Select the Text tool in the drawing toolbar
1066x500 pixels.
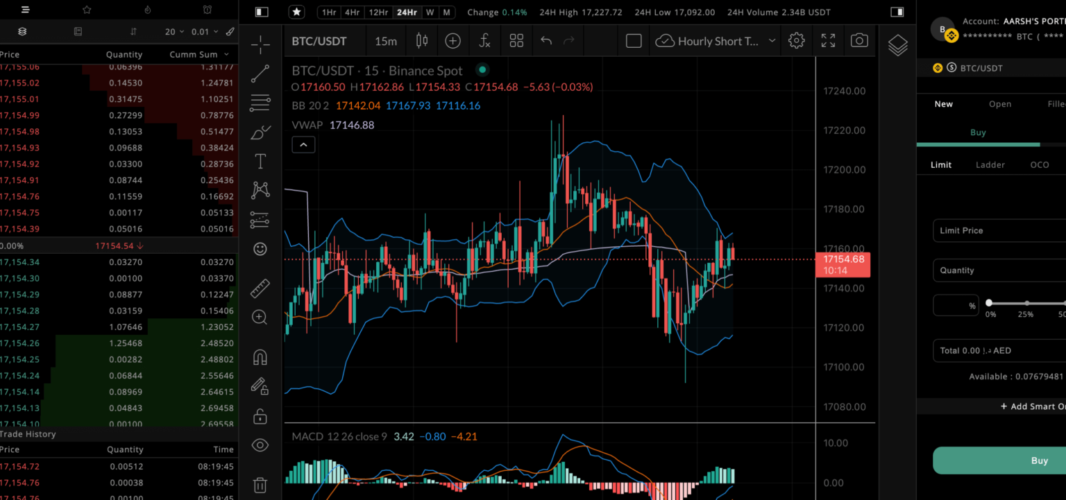tap(260, 160)
